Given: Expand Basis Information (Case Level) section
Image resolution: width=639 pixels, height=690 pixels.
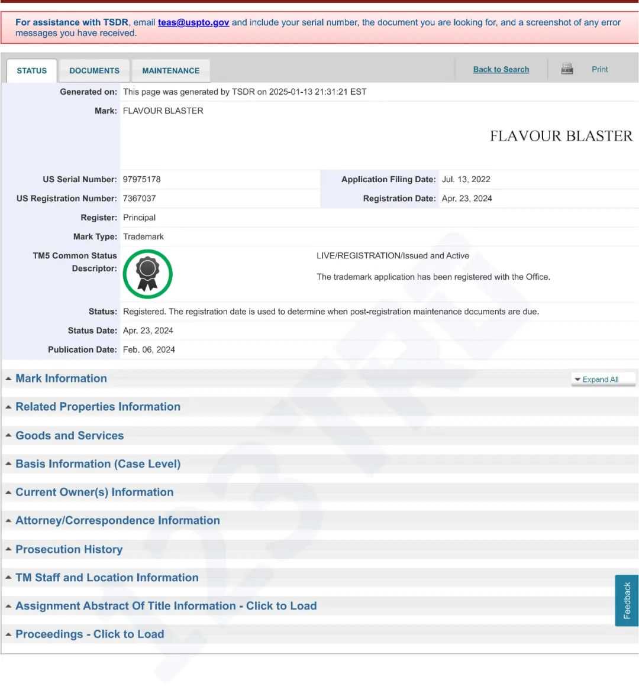Looking at the screenshot, I should click(98, 464).
